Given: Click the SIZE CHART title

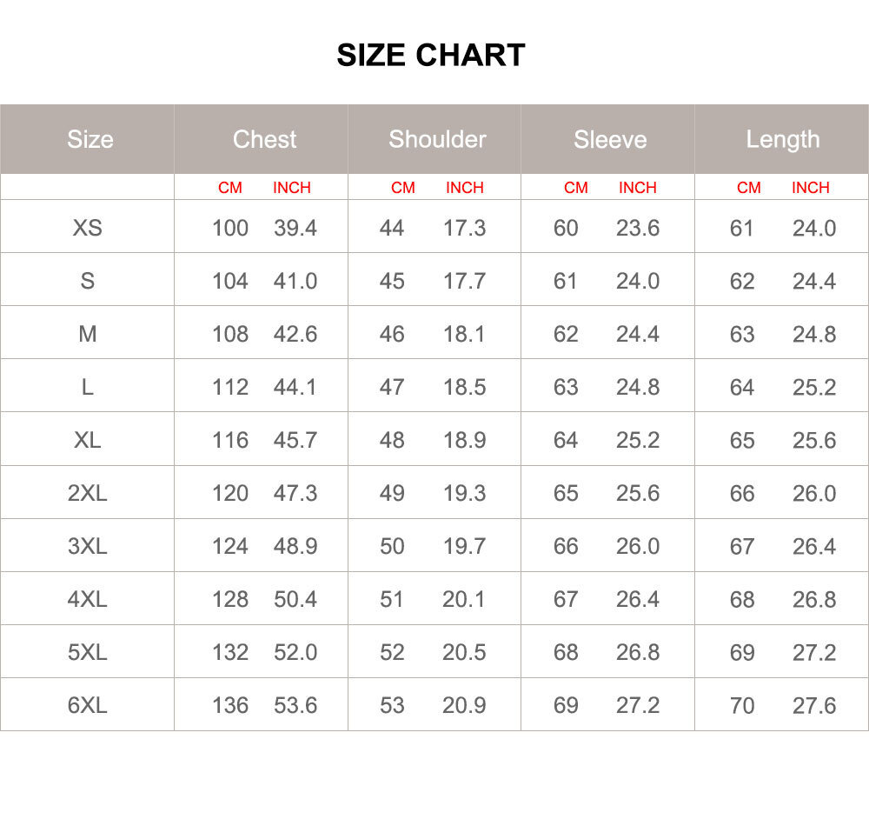Looking at the screenshot, I should [431, 55].
